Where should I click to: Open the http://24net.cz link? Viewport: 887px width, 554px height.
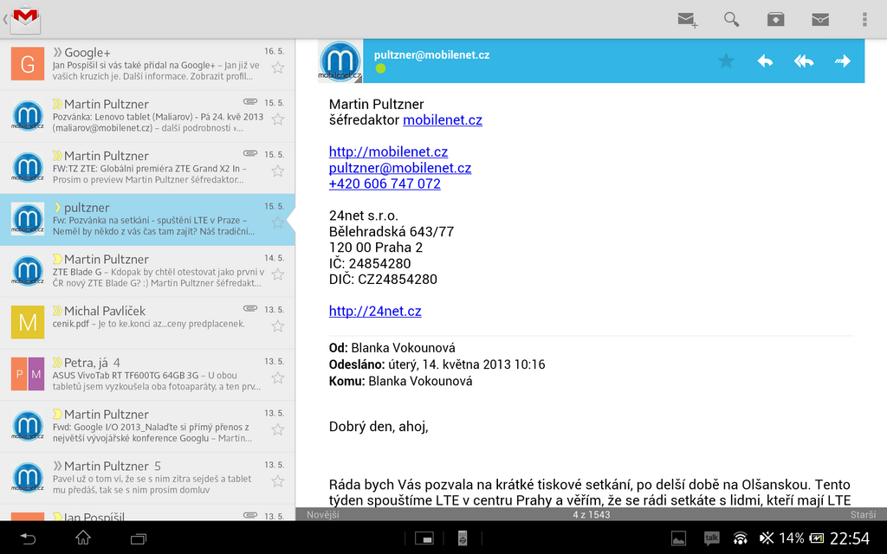(375, 311)
